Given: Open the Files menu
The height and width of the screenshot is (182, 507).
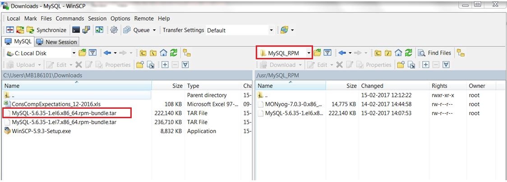Looking at the screenshot, I should [x=46, y=18].
